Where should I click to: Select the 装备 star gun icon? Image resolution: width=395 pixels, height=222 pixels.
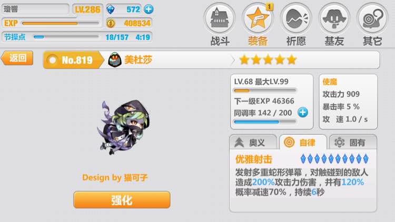click(258, 18)
